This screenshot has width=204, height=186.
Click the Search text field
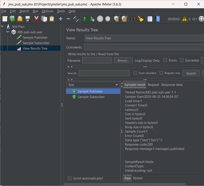[x=104, y=73]
